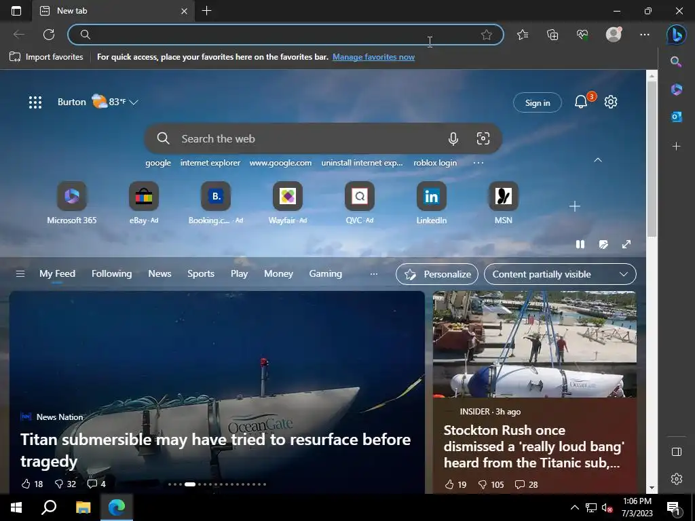This screenshot has height=521, width=695.
Task: Switch to the Sports tab
Action: [x=201, y=274]
